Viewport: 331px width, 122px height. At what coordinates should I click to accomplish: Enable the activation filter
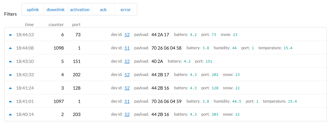tap(80, 10)
